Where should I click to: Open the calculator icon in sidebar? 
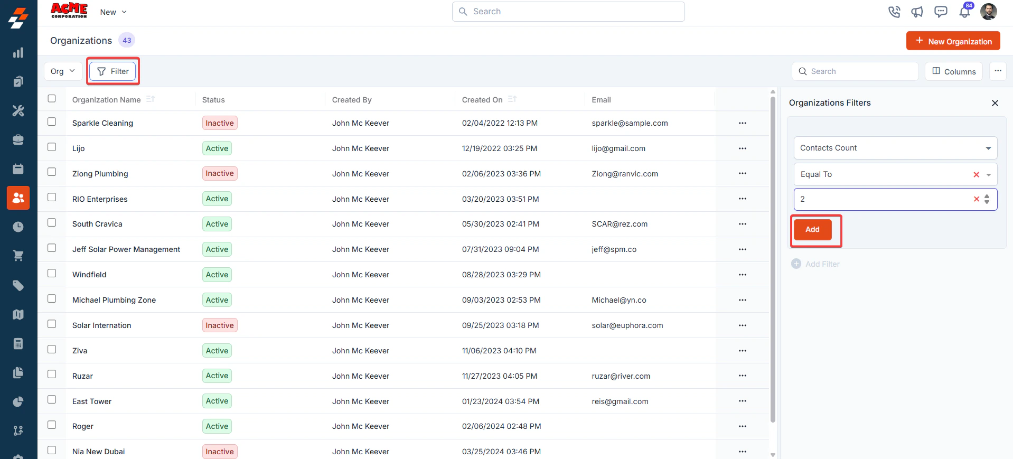[x=18, y=344]
